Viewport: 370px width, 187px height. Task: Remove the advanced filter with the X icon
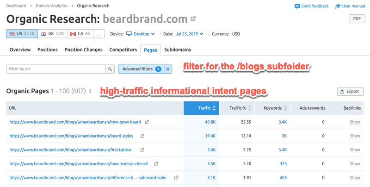(168, 69)
